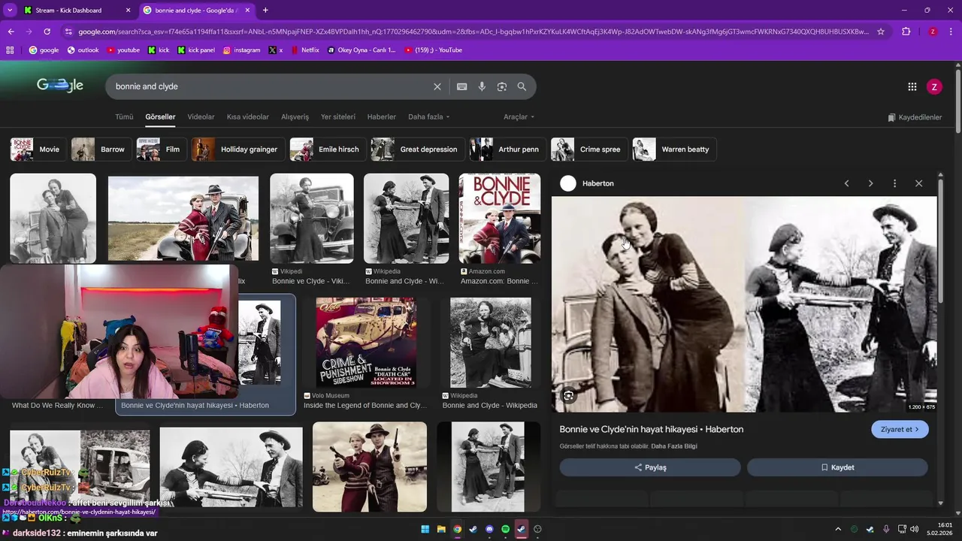Open the Google apps grid
This screenshot has width=962, height=541.
[912, 86]
